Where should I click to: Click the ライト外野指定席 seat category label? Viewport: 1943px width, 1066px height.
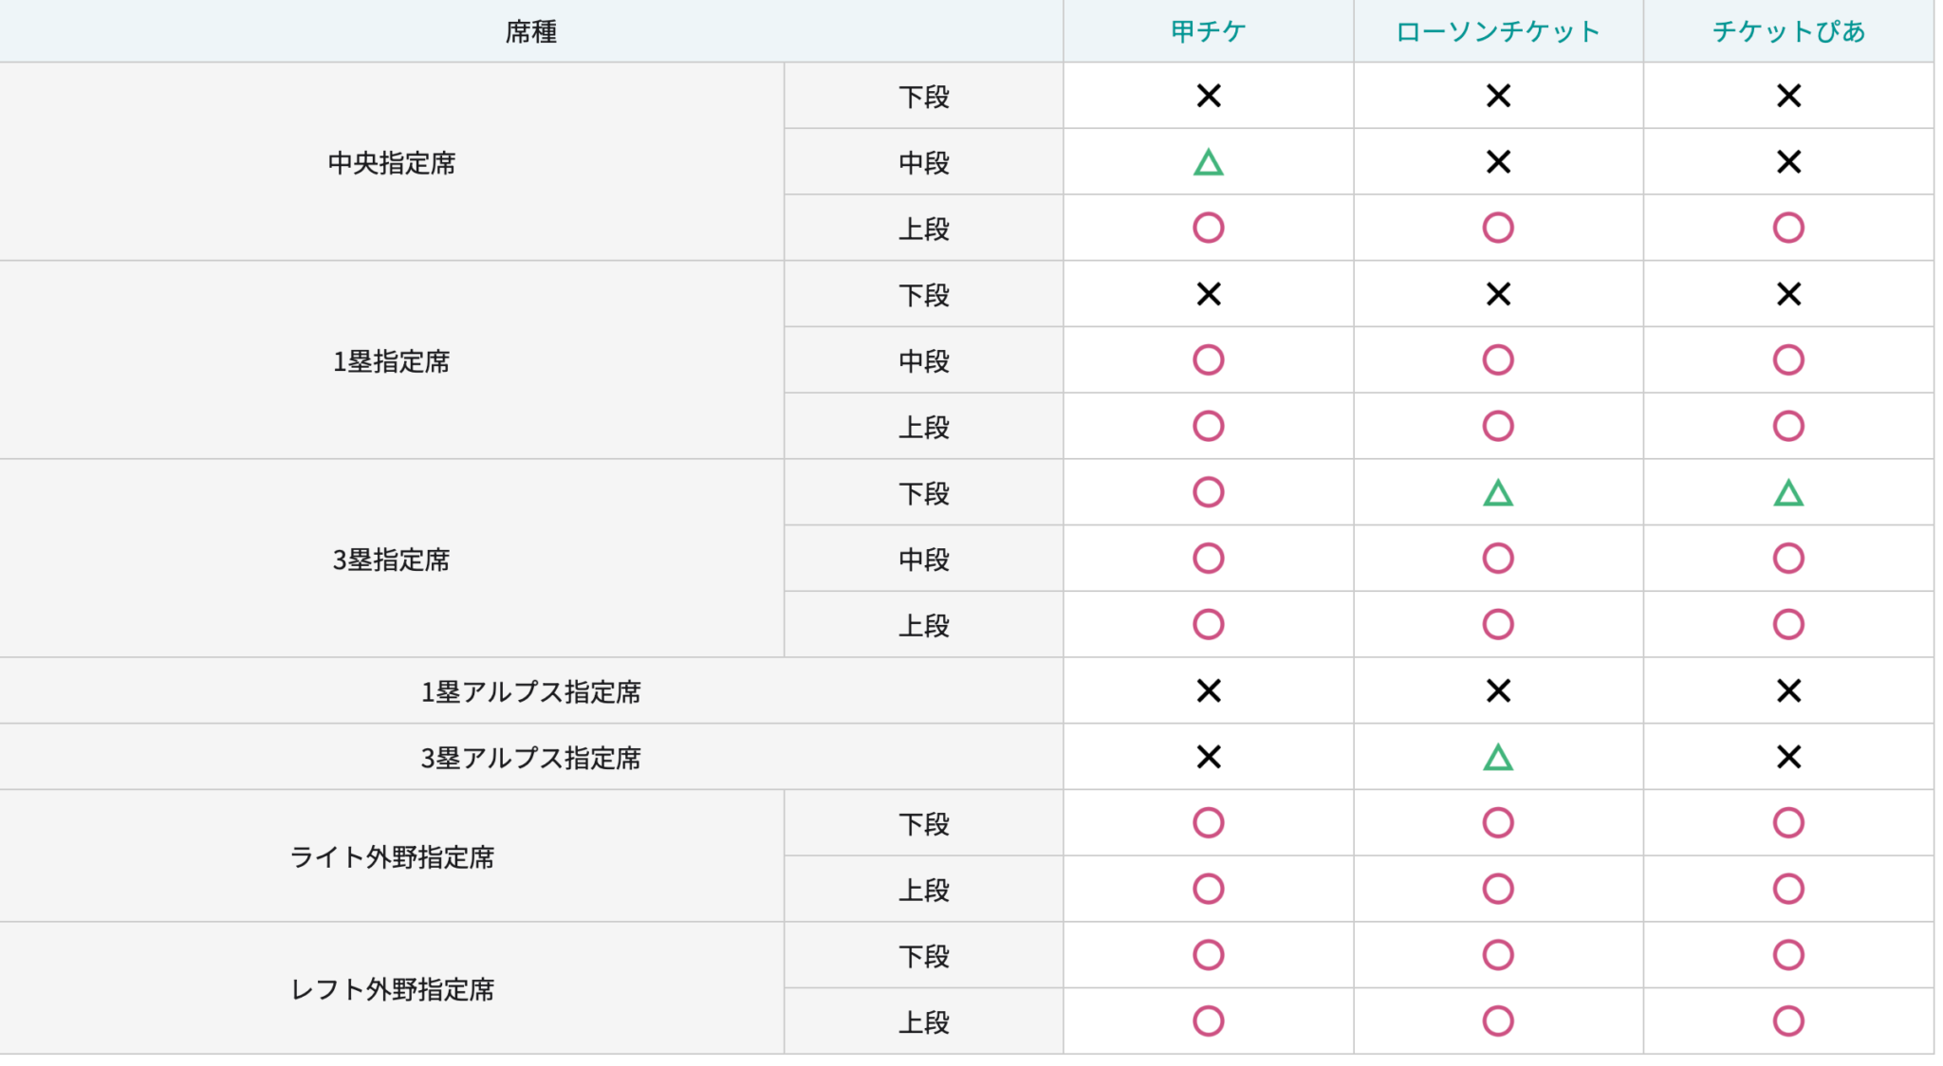point(392,857)
